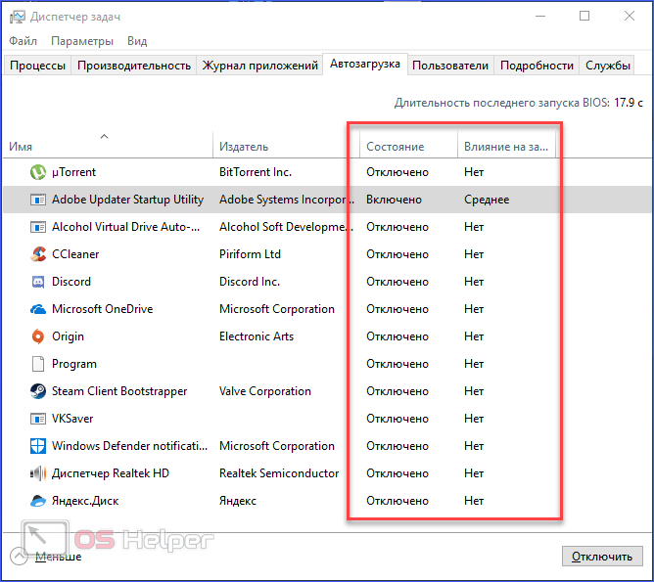Select the Alcohol Virtual Drive Auto row name
This screenshot has height=582, width=654.
(125, 227)
